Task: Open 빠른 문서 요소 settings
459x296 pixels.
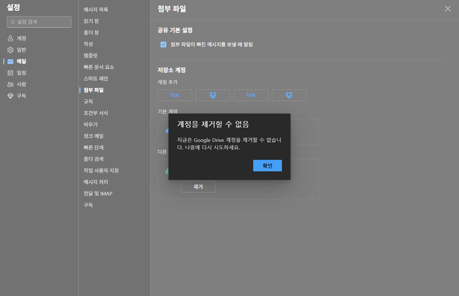Action: [99, 67]
